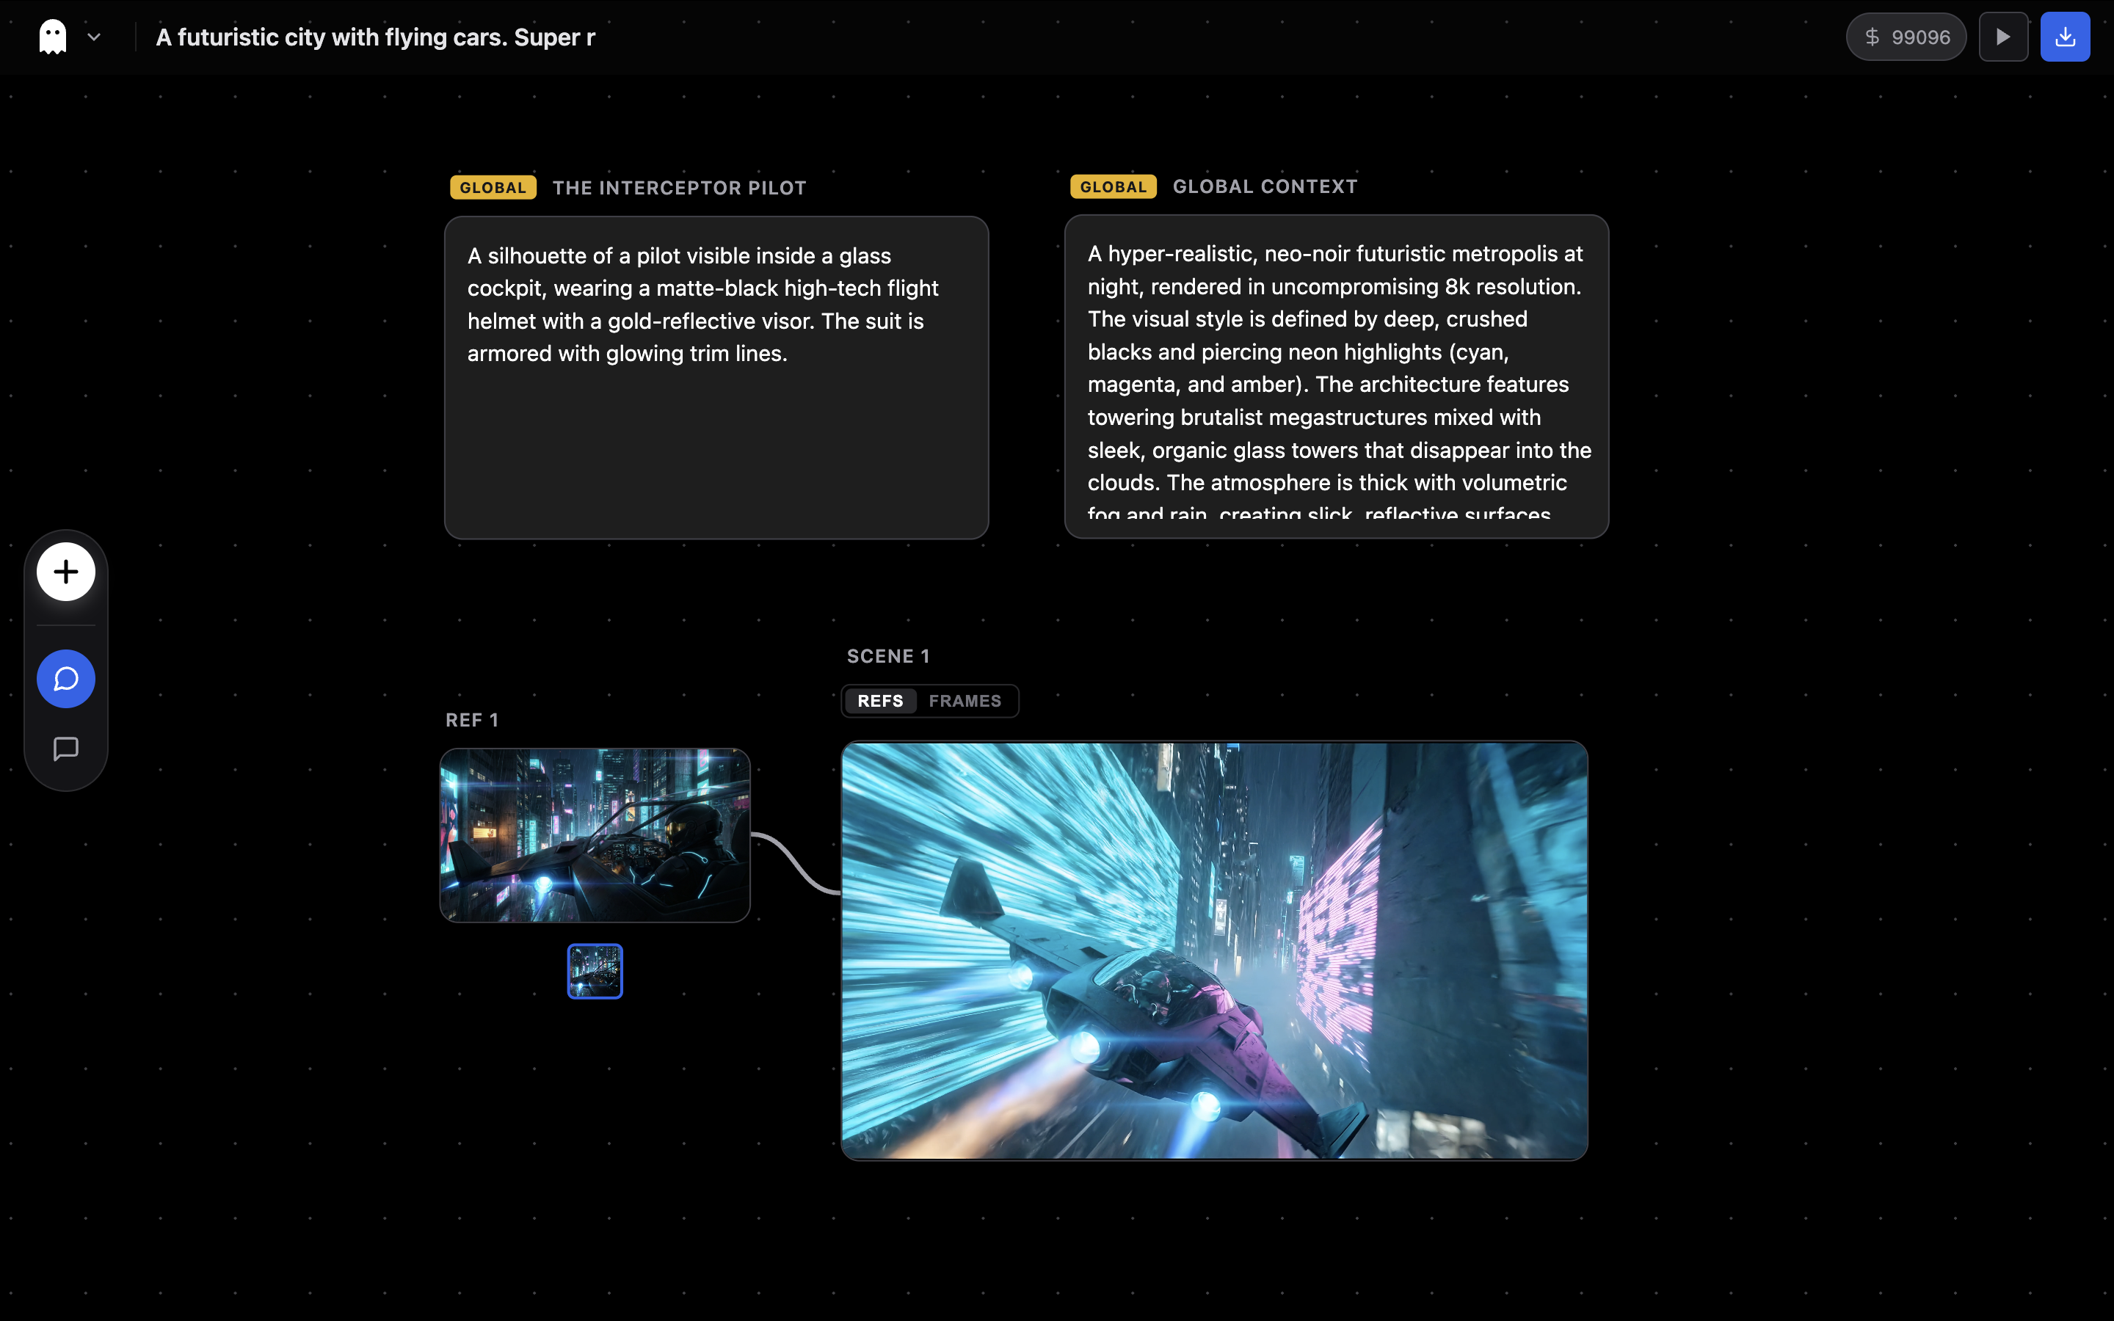This screenshot has height=1321, width=2114.
Task: Edit the Interceptor Pilot description text box
Action: (716, 377)
